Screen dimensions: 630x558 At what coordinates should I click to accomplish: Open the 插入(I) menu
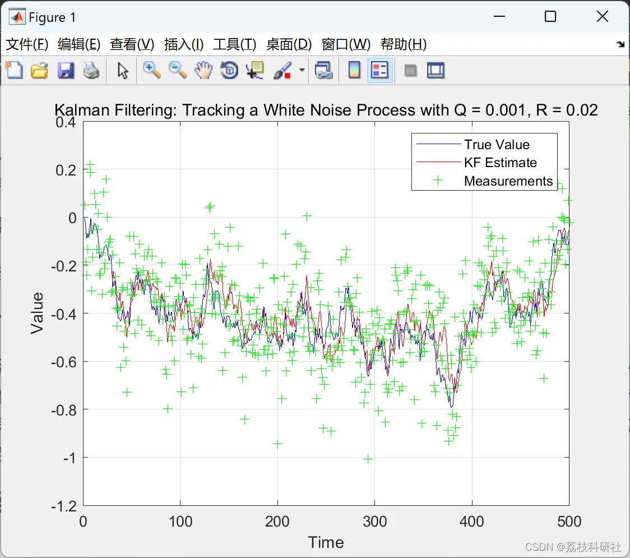point(184,44)
